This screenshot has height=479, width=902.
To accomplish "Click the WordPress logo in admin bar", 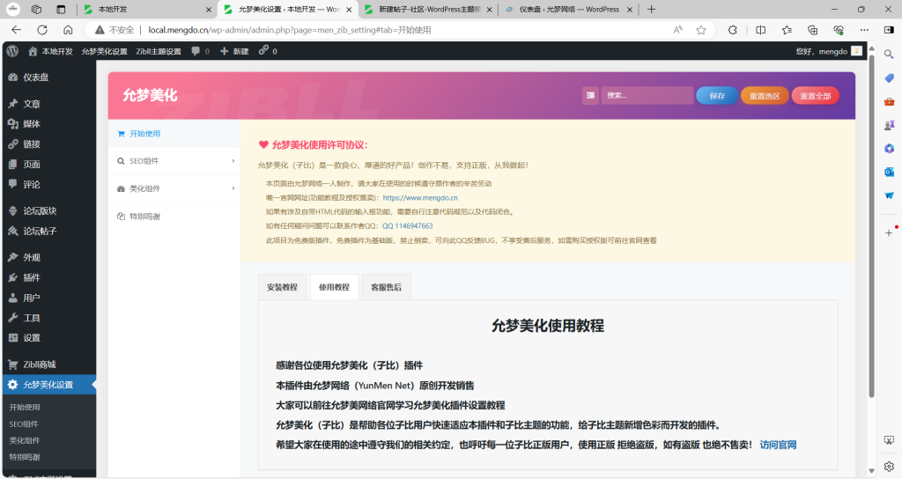I will click(x=13, y=51).
